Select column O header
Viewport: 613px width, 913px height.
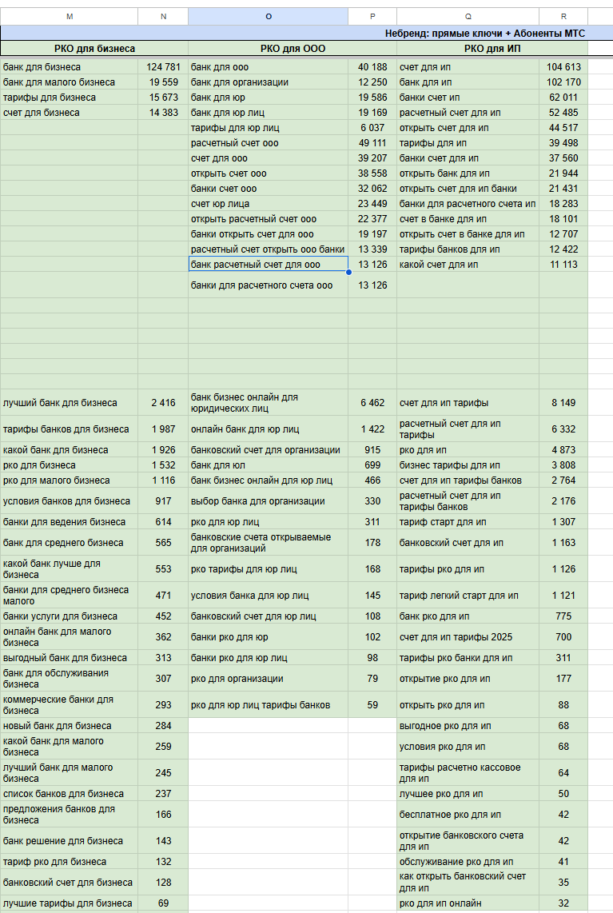pos(269,16)
